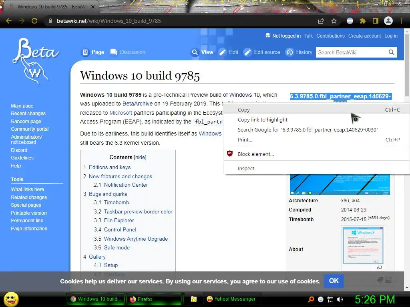
Task: Bookmark this page with the star icon
Action: (334, 21)
